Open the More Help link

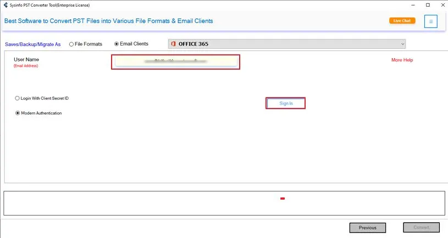(x=402, y=60)
